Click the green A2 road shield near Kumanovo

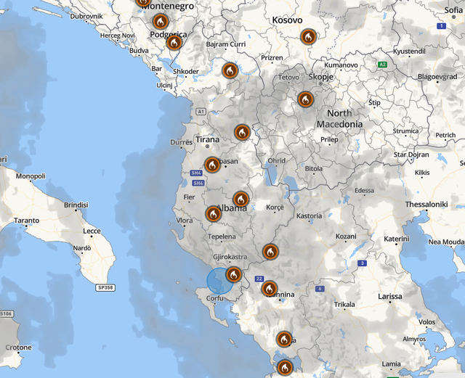coord(381,65)
